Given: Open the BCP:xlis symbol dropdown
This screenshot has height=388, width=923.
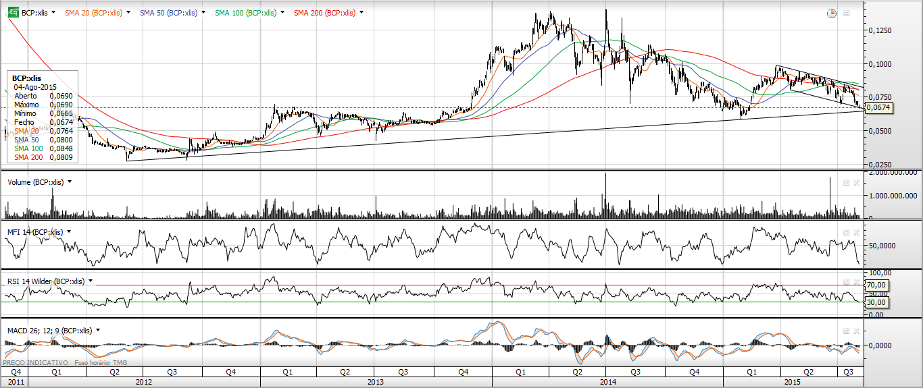Looking at the screenshot, I should (54, 13).
